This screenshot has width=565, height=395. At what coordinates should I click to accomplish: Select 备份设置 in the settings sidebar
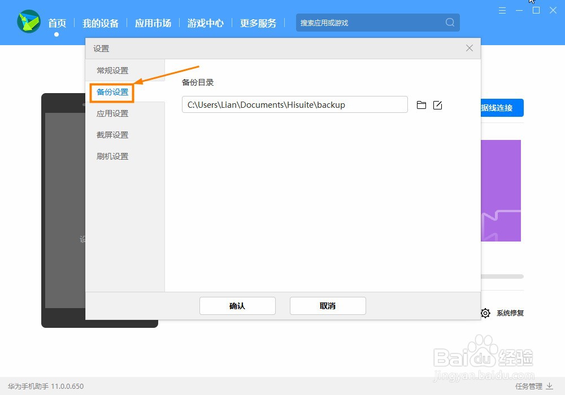click(112, 92)
